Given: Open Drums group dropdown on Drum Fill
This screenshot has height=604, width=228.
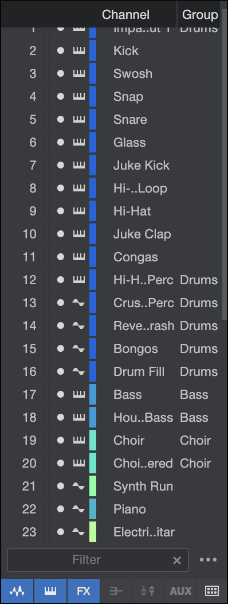Looking at the screenshot, I should [199, 372].
